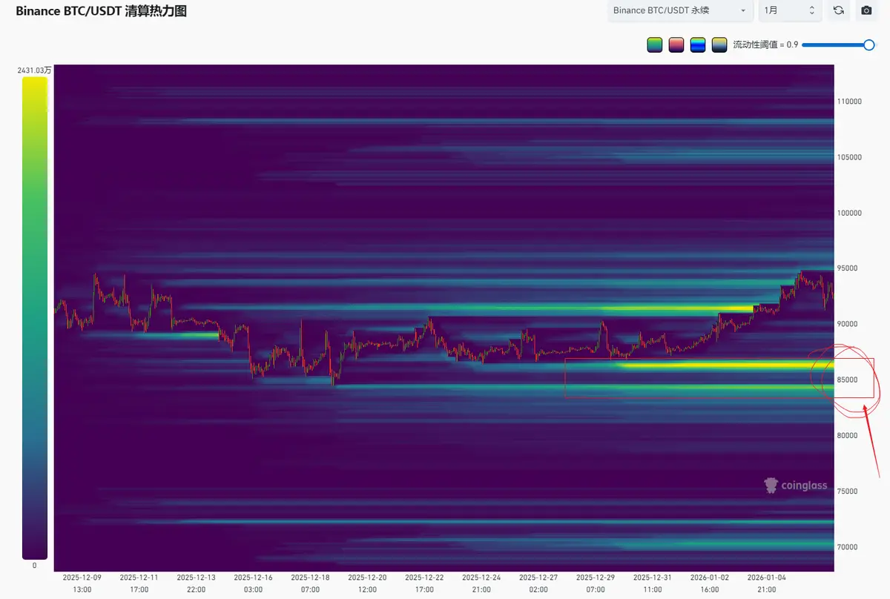
Task: Click the 2026-01-02 16:00 time label
Action: pos(710,583)
